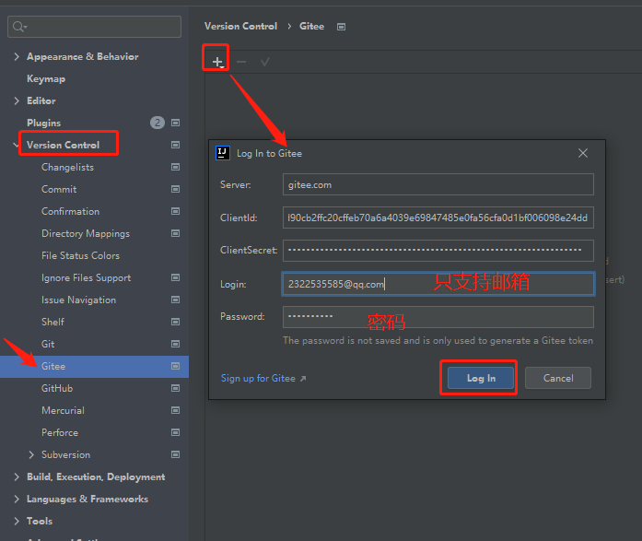This screenshot has width=642, height=541.
Task: Click the project-level icon beside Subversion
Action: click(175, 454)
